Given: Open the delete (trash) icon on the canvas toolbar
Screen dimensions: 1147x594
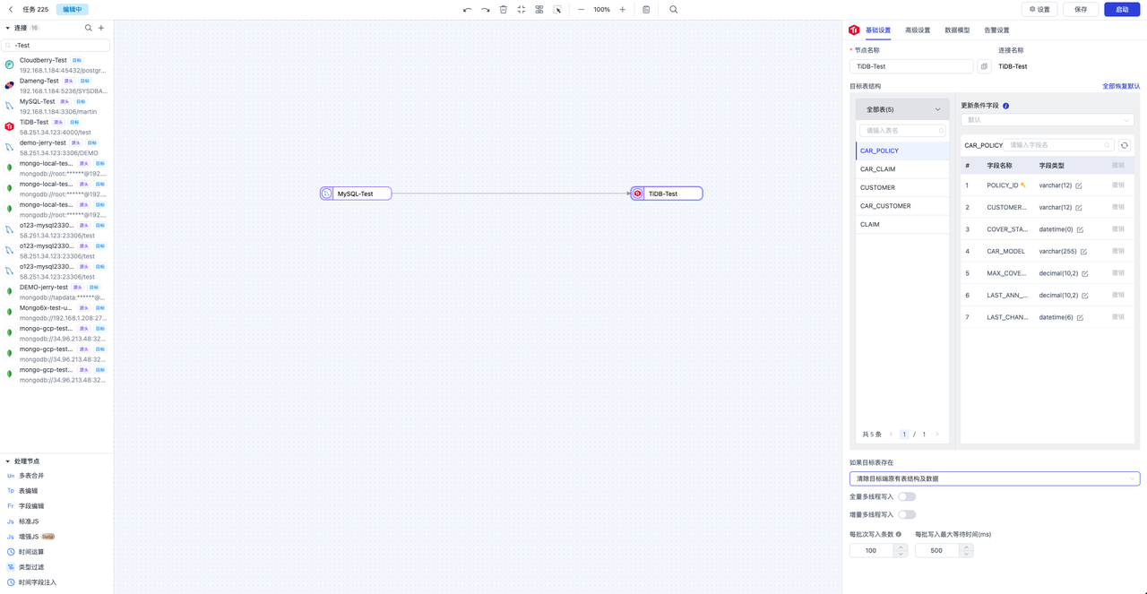Looking at the screenshot, I should click(503, 9).
